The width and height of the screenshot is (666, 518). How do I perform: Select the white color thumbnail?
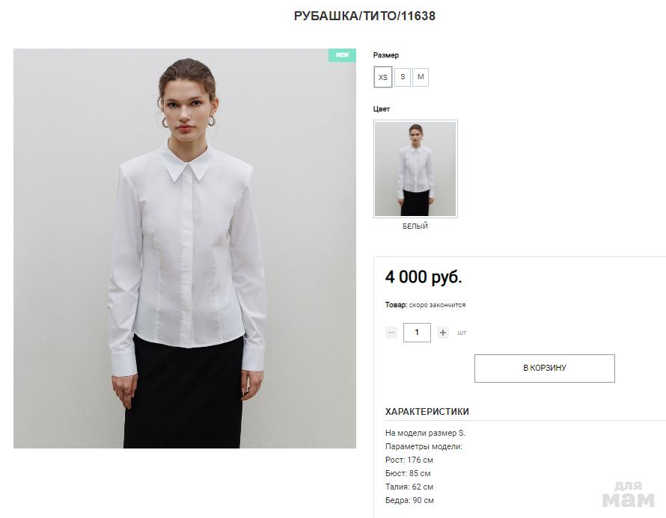(x=415, y=169)
